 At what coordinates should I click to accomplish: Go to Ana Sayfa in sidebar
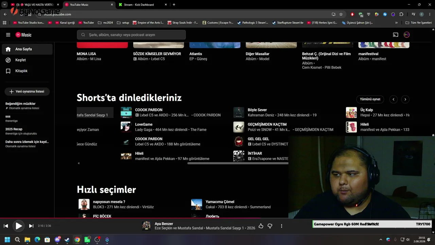point(27,49)
